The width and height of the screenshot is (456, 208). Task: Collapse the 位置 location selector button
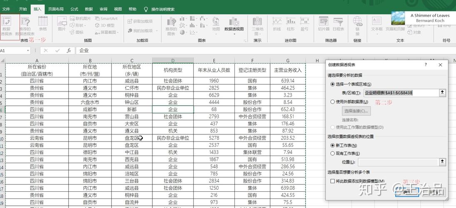(442, 162)
